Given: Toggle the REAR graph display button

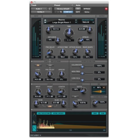Looking at the screenshot, I should click(x=103, y=113).
